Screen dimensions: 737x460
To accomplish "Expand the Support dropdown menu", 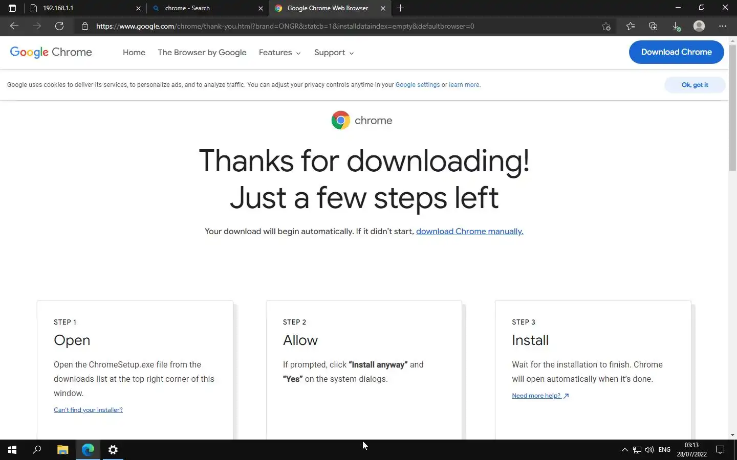I will click(334, 52).
